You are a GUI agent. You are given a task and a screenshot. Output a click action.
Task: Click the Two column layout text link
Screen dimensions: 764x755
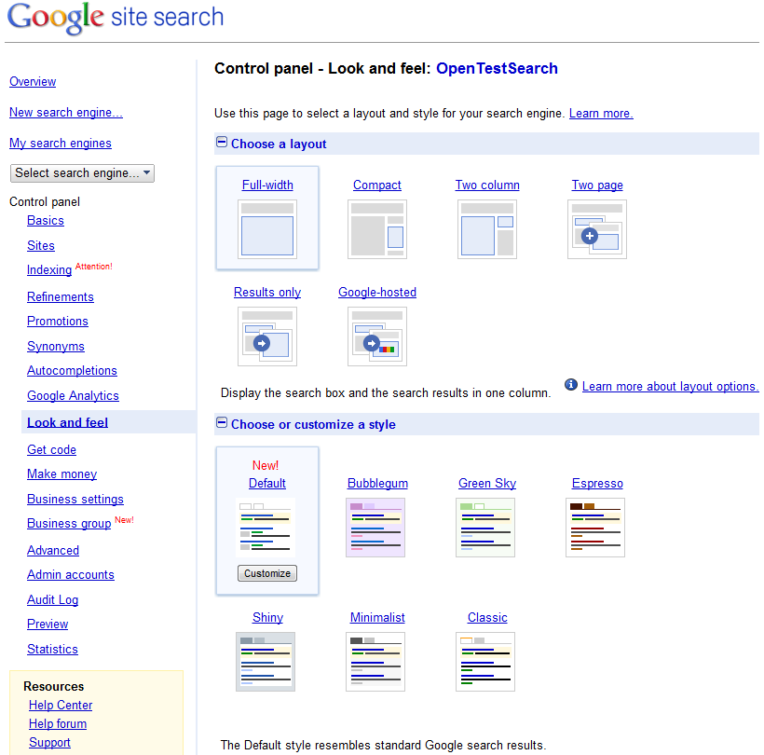[x=487, y=185]
